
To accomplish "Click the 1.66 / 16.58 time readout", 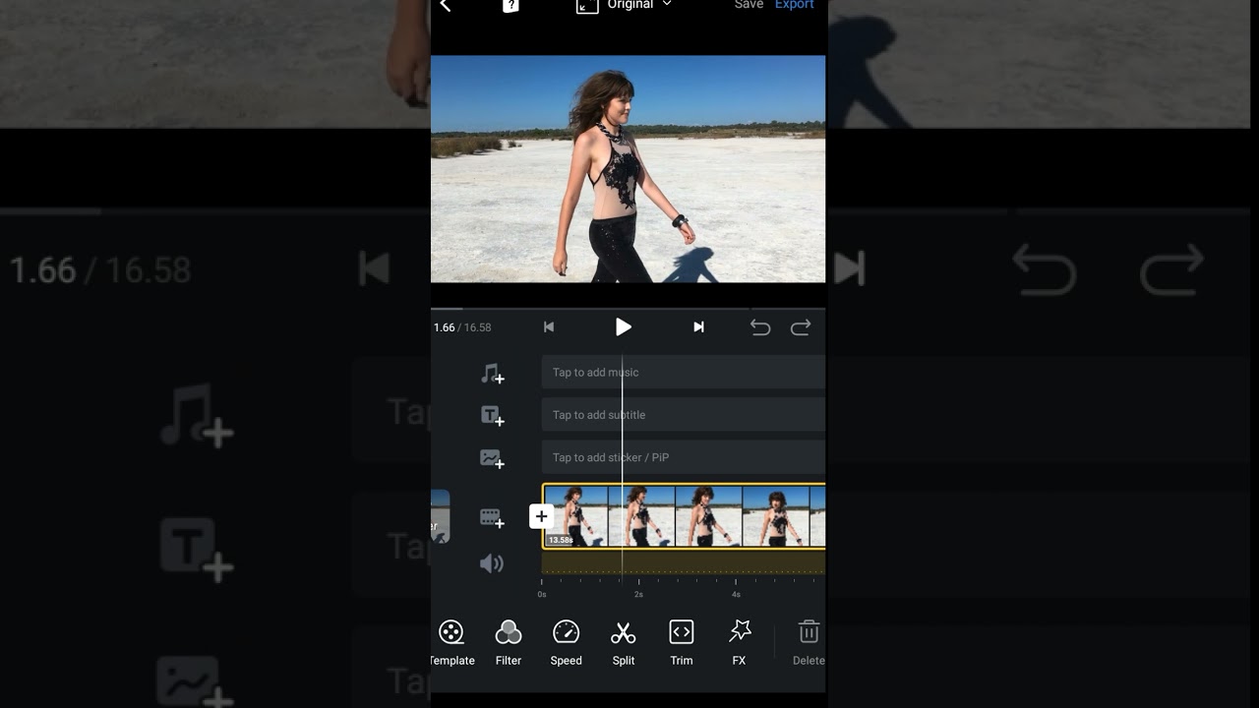I will click(x=462, y=327).
